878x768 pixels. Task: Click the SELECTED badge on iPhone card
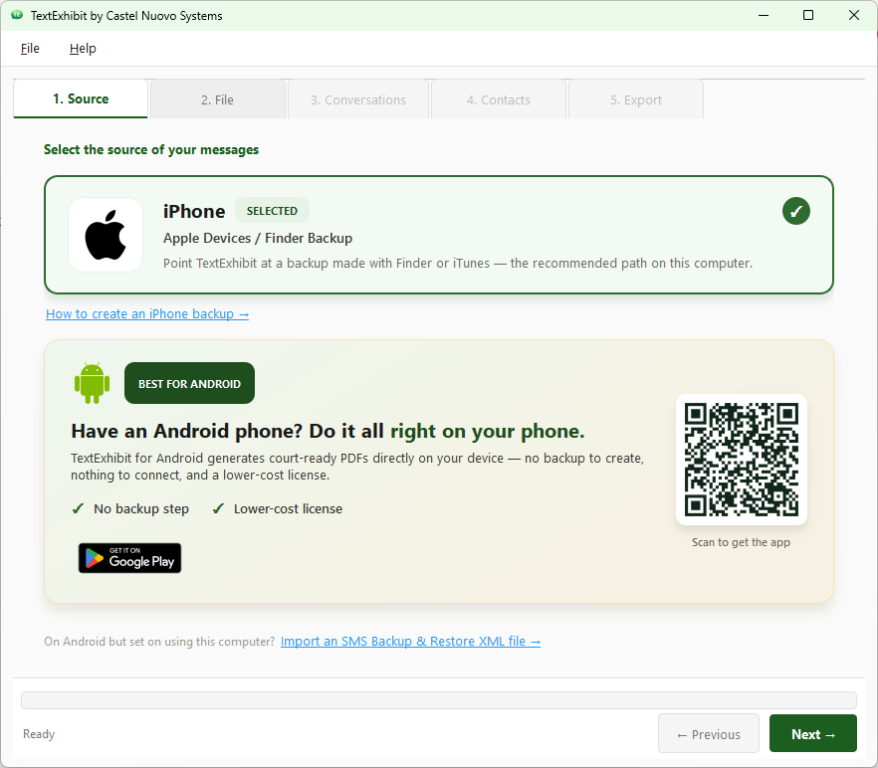click(x=272, y=211)
